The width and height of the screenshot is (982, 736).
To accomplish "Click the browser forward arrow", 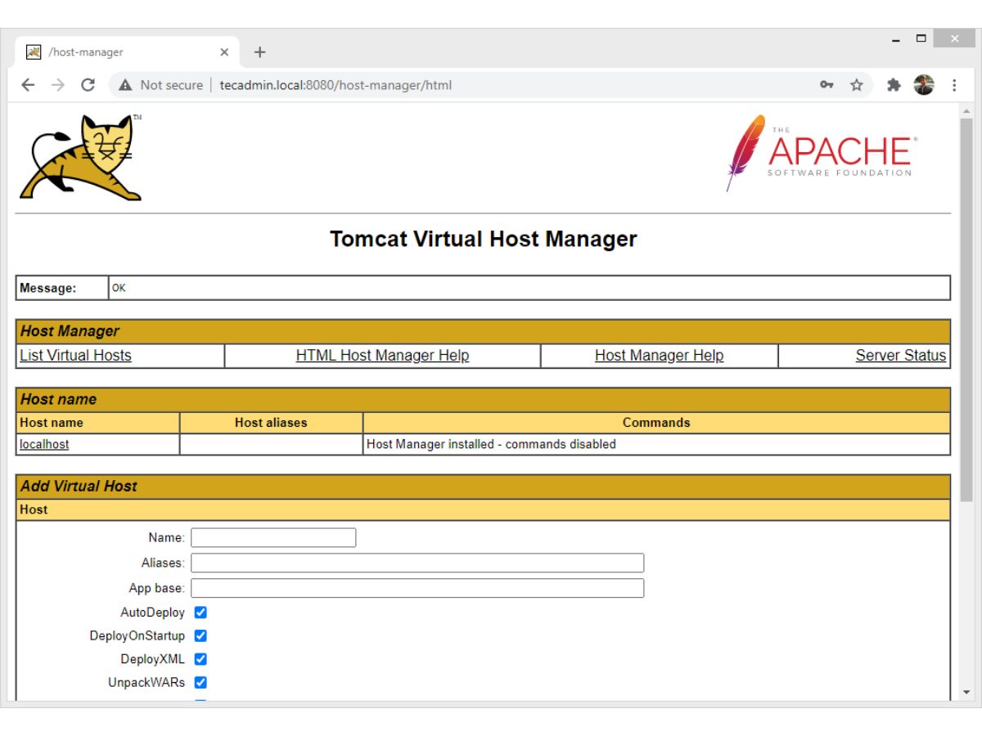I will (57, 85).
